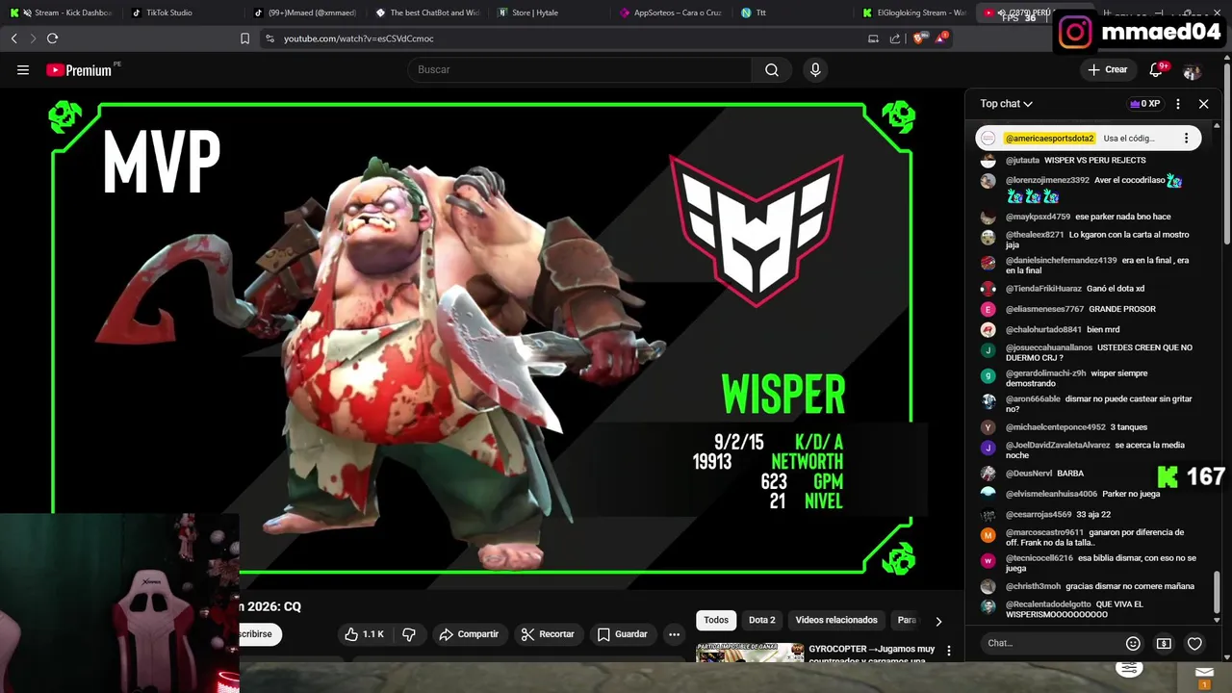Open the account avatar menu
Viewport: 1232px width, 693px height.
click(x=1192, y=71)
